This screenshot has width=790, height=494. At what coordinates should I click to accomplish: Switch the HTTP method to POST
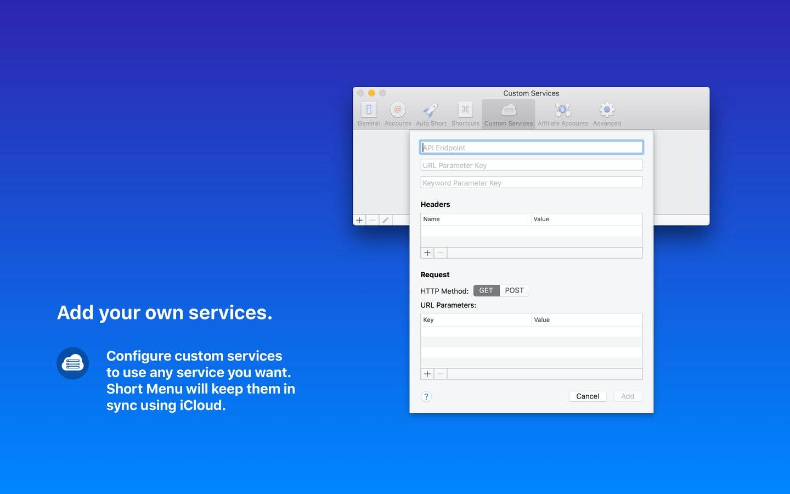515,290
